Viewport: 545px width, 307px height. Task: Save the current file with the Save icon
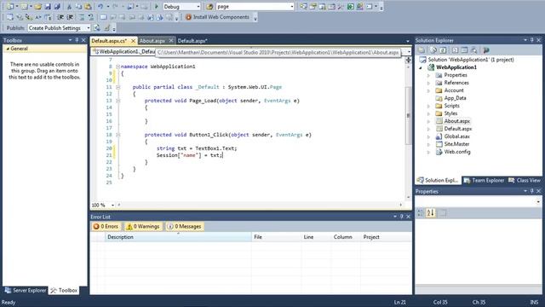(48, 6)
